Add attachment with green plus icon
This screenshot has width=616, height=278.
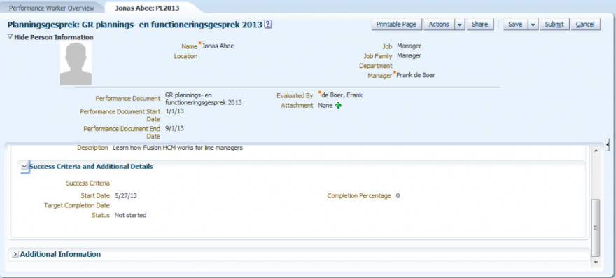338,105
